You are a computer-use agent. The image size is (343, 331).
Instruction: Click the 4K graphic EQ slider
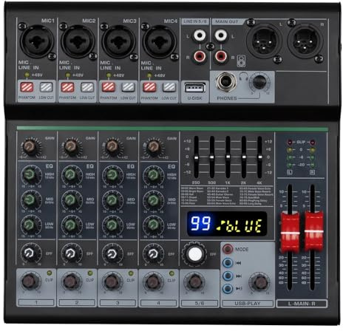[259, 157]
